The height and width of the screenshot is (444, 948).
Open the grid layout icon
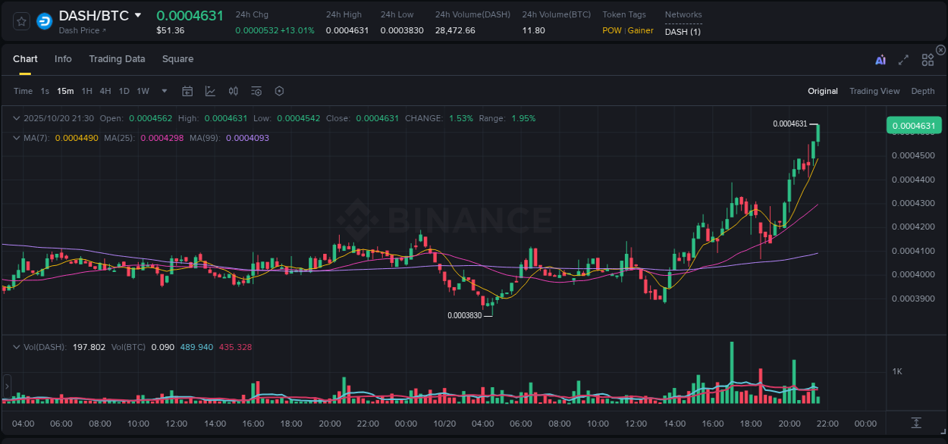pyautogui.click(x=927, y=58)
